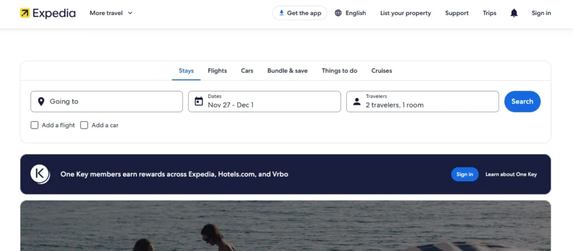Expand the More travel menu
The height and width of the screenshot is (251, 573).
[111, 13]
